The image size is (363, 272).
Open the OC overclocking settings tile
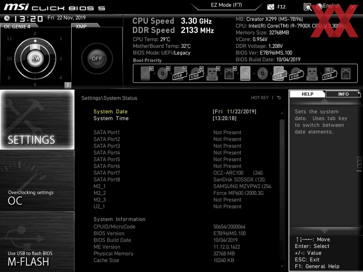37,181
